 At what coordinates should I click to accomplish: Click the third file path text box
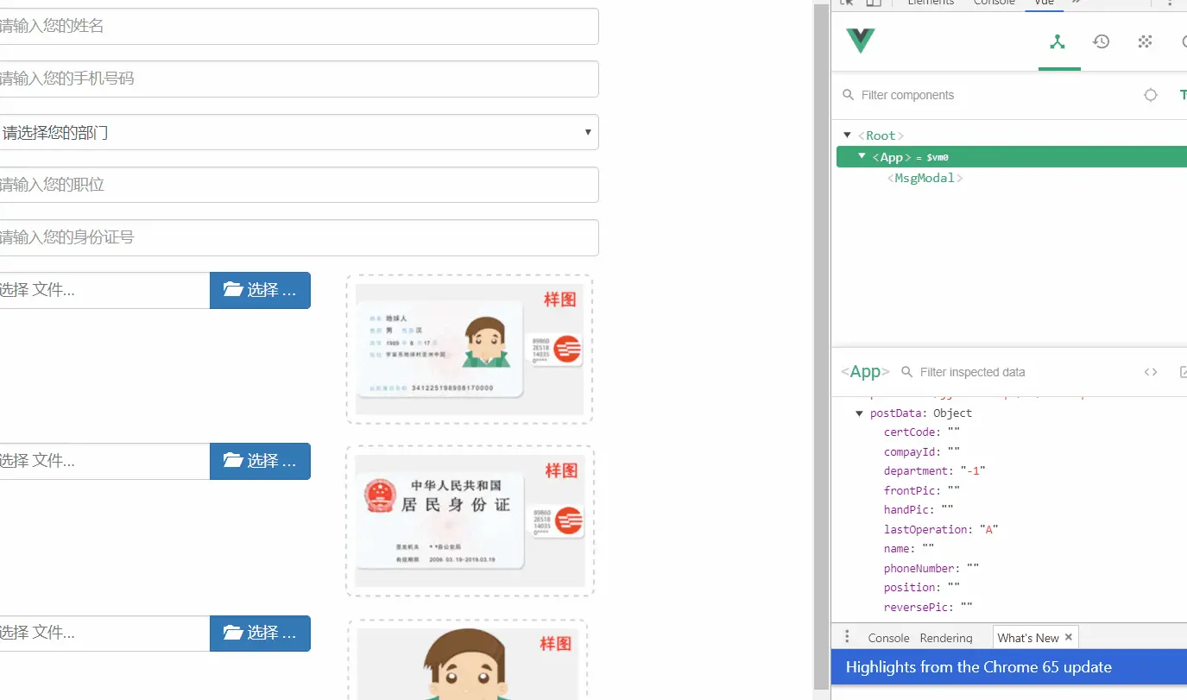coord(104,633)
